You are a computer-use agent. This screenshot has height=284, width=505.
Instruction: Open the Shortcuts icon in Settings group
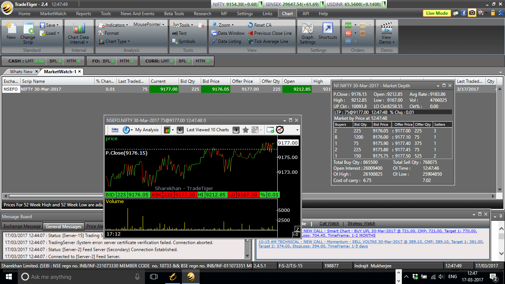328,31
